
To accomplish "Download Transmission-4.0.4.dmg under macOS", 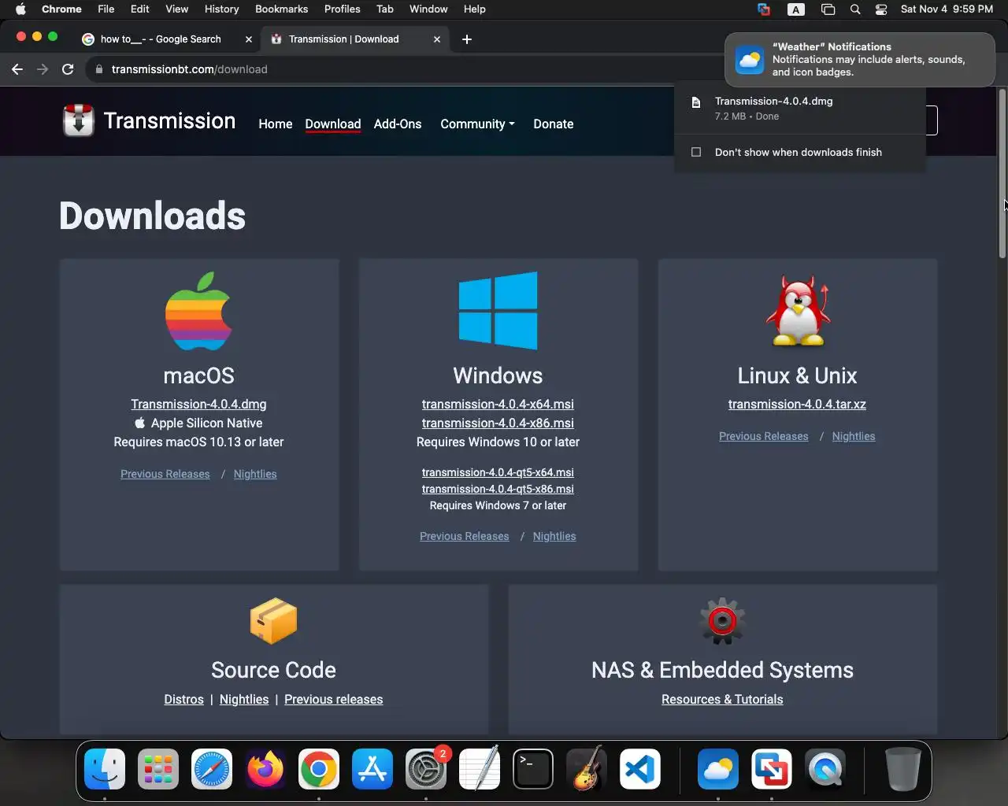I will pos(198,405).
